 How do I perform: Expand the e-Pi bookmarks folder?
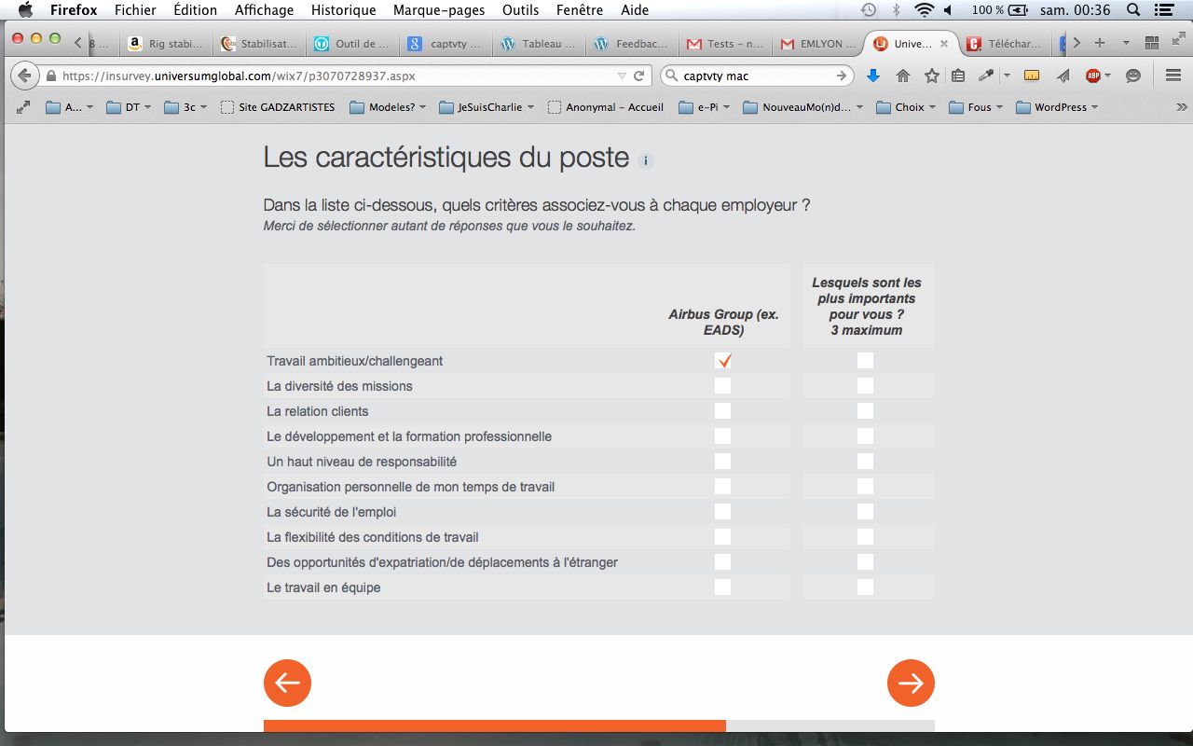705,107
